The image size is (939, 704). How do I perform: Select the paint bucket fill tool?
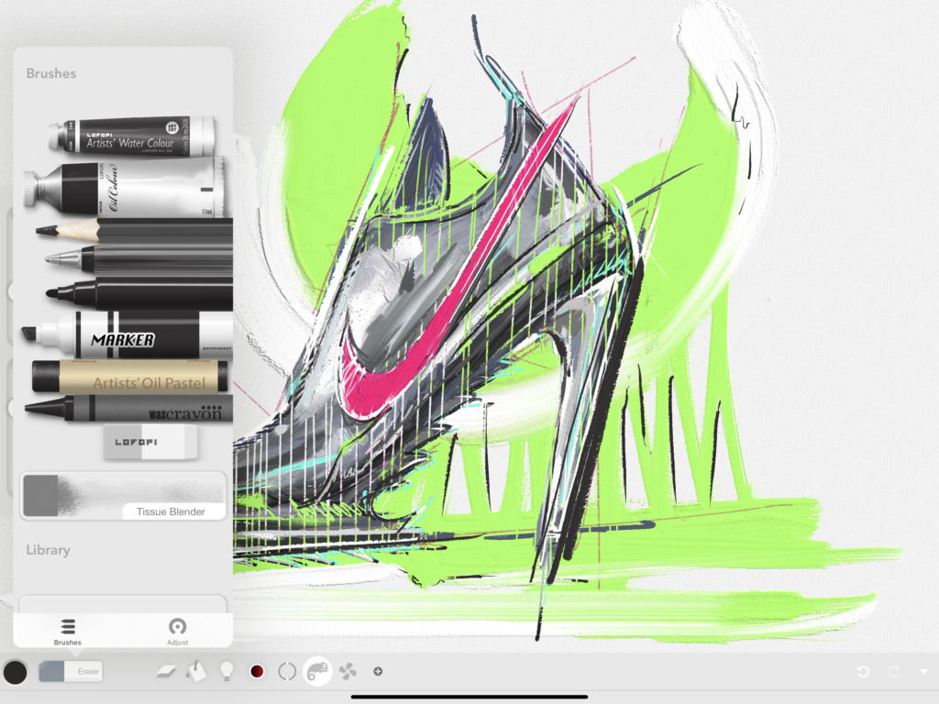pos(196,672)
